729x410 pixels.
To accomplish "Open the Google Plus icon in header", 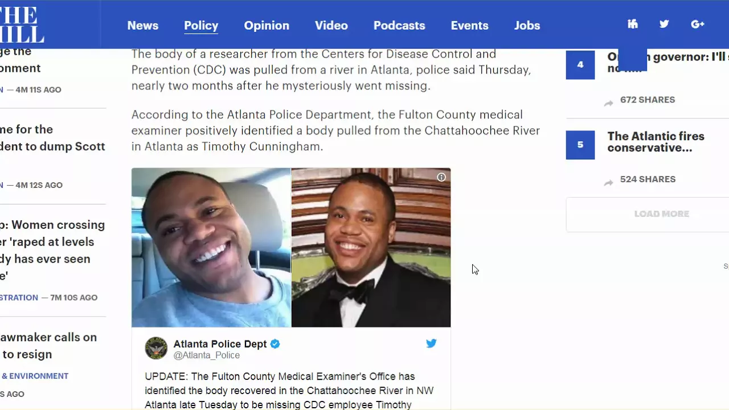I will tap(698, 24).
